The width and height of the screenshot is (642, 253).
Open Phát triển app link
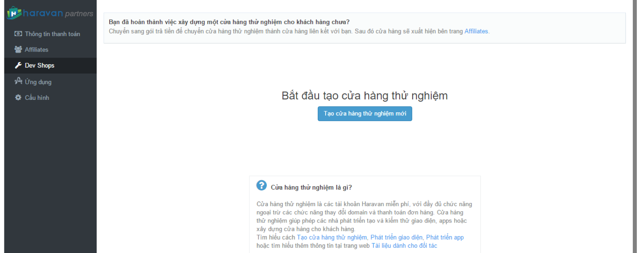tap(445, 237)
